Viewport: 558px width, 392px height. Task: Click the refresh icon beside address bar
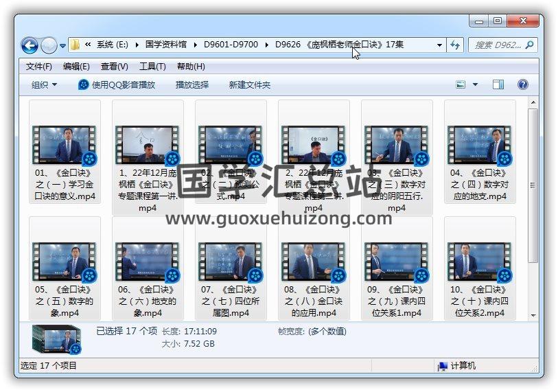click(454, 45)
